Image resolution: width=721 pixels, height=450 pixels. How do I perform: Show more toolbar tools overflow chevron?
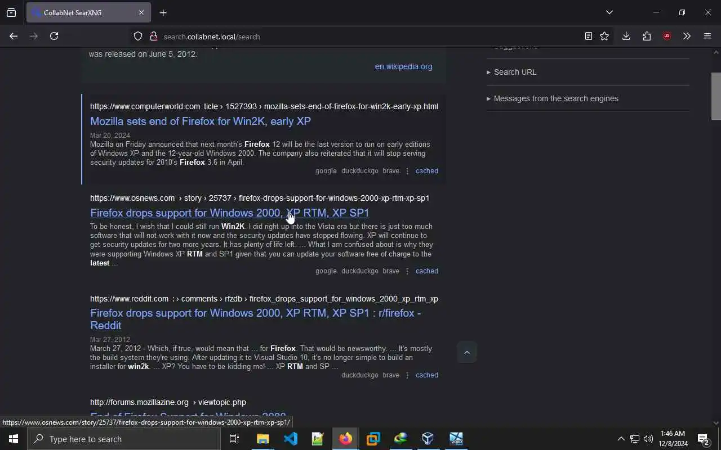(x=687, y=36)
